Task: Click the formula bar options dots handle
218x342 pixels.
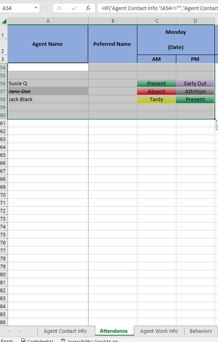Action: [46, 8]
